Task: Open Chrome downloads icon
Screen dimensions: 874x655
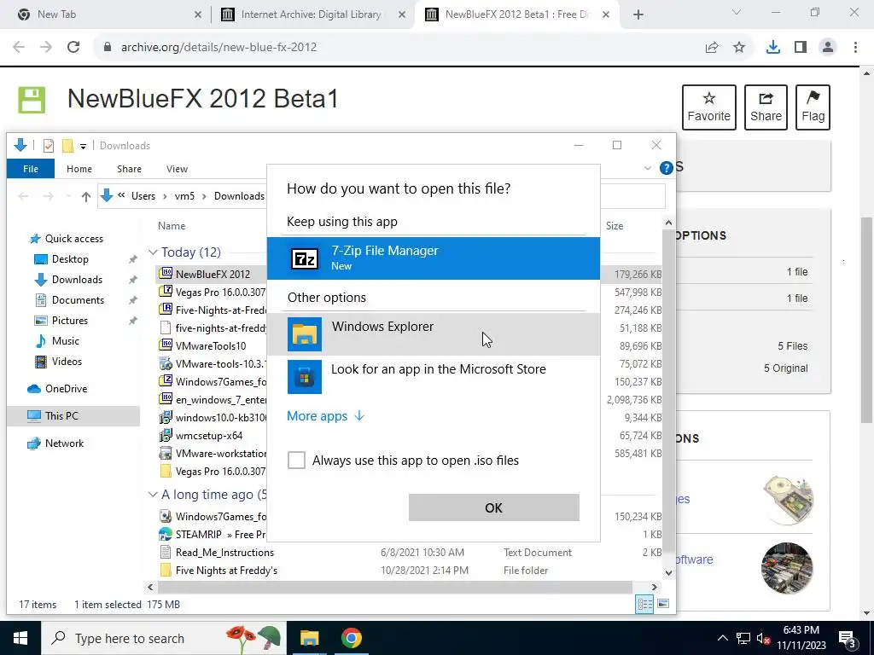Action: pyautogui.click(x=772, y=48)
